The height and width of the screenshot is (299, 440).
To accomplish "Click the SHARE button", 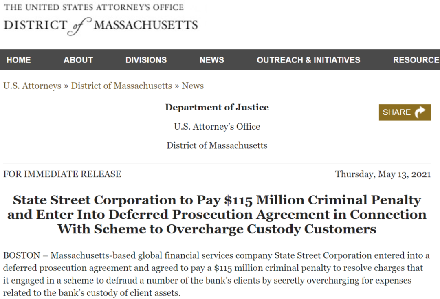I will click(x=405, y=112).
